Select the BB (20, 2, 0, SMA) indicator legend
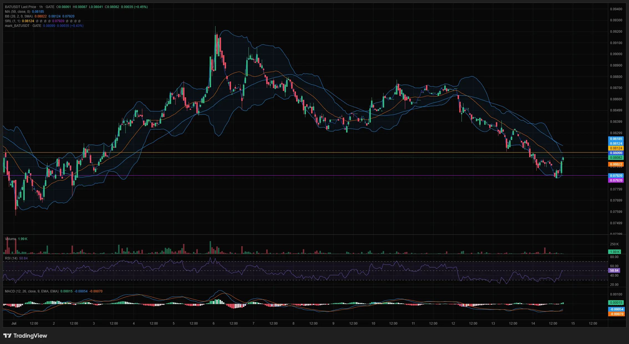629x344 pixels. (x=19, y=16)
